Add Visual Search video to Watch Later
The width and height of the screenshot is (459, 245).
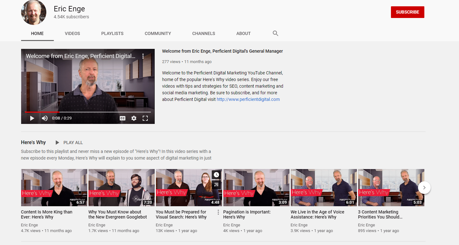(x=216, y=175)
